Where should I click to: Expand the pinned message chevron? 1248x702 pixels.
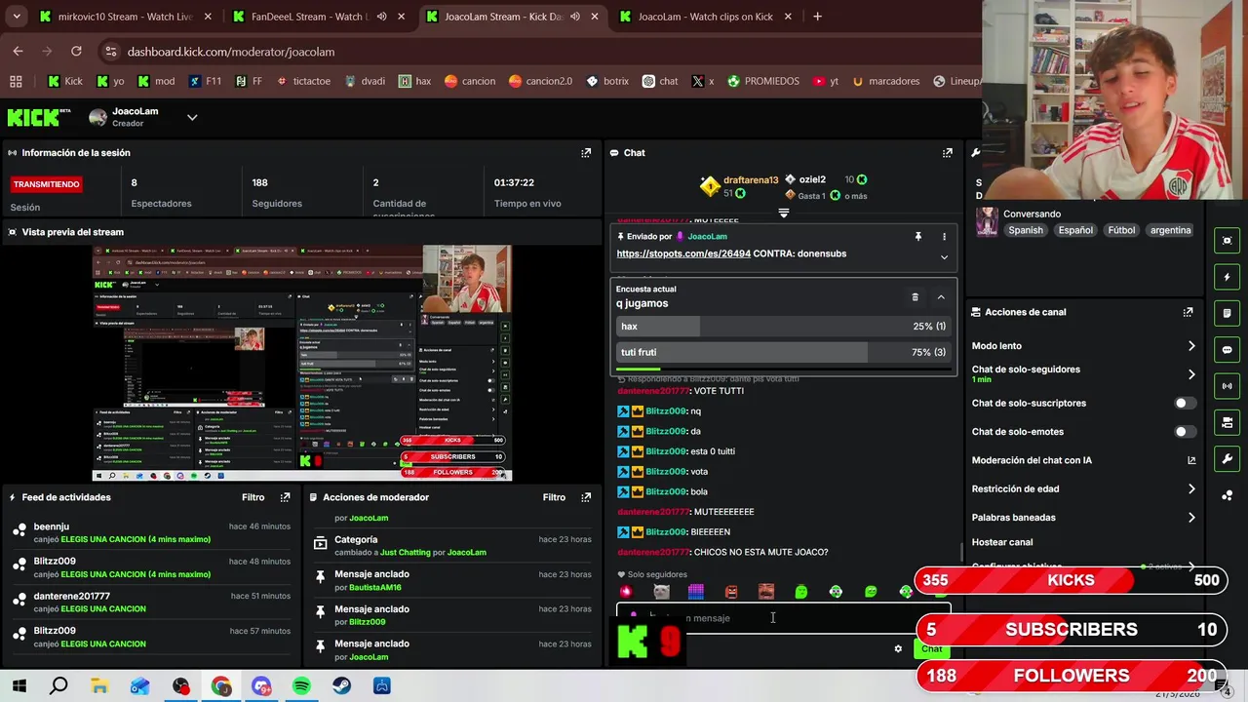point(944,257)
